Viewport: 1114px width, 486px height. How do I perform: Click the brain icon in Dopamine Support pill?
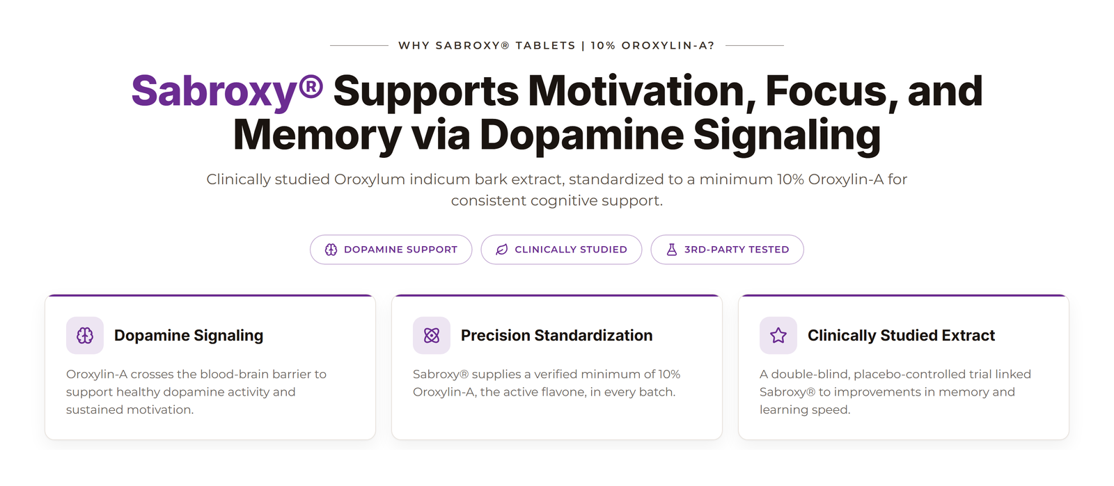(x=331, y=250)
